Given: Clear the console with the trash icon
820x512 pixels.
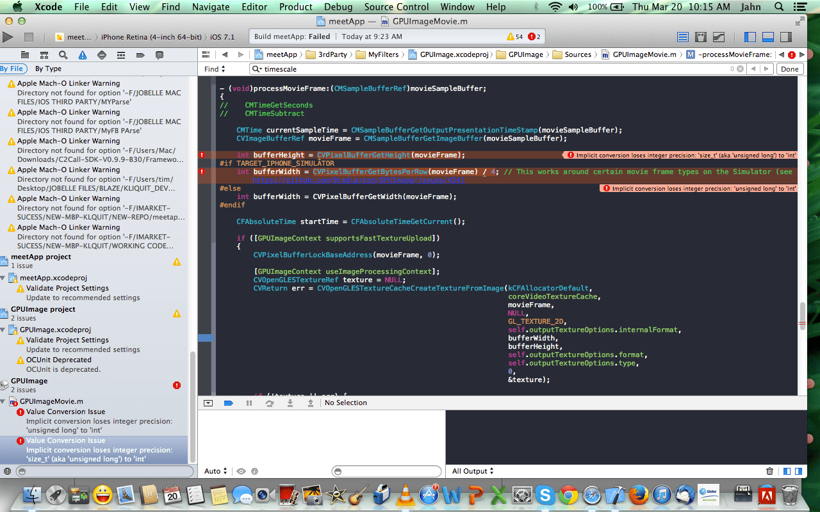Looking at the screenshot, I should click(769, 471).
